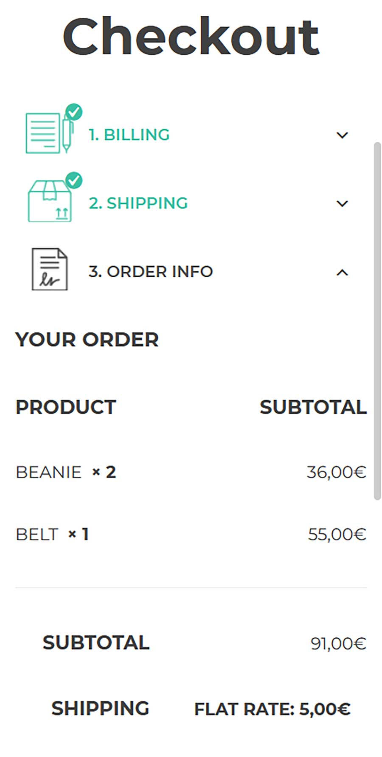Click the billing step completed checkmark badge

pyautogui.click(x=74, y=112)
